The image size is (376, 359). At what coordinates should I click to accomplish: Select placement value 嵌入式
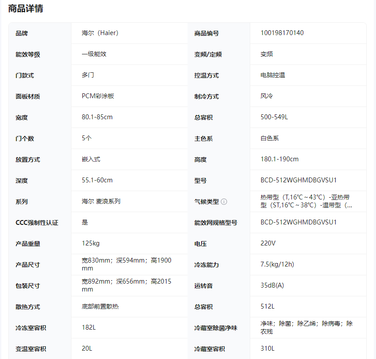tap(91, 159)
